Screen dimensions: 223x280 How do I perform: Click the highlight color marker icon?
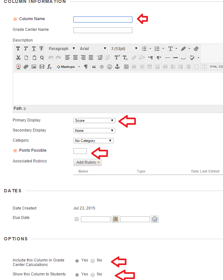183,49
